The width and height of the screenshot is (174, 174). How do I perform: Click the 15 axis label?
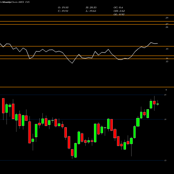point(167,62)
